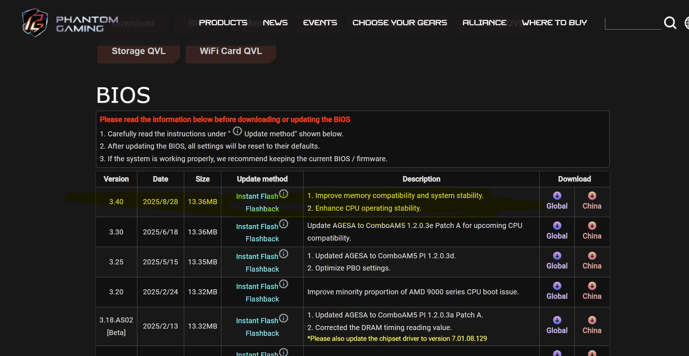
Task: Download BIOS 3.40 China icon
Action: (592, 195)
